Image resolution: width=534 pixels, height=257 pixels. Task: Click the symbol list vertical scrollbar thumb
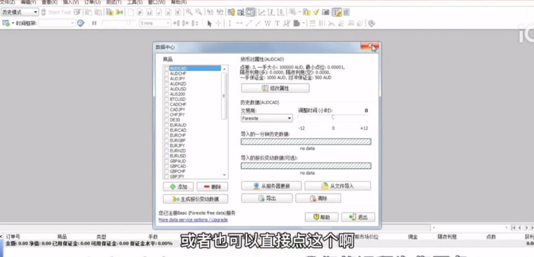click(x=224, y=96)
